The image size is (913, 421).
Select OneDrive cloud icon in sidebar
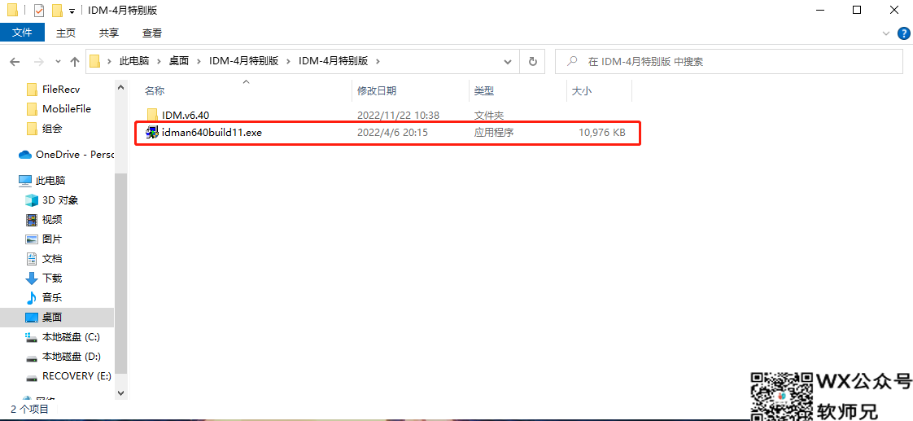tap(25, 154)
